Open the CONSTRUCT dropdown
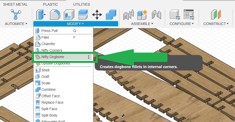This screenshot has height=122, width=235. pos(216,24)
